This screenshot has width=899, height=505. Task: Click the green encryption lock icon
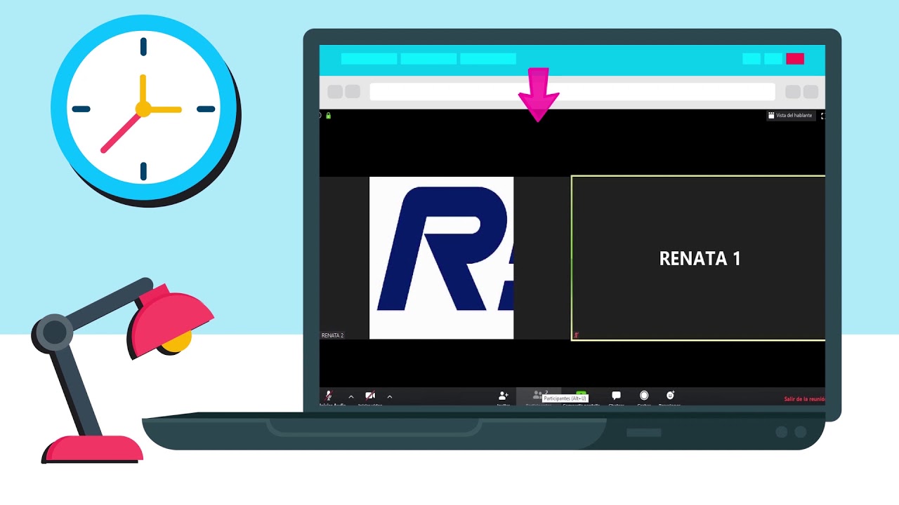tap(329, 116)
